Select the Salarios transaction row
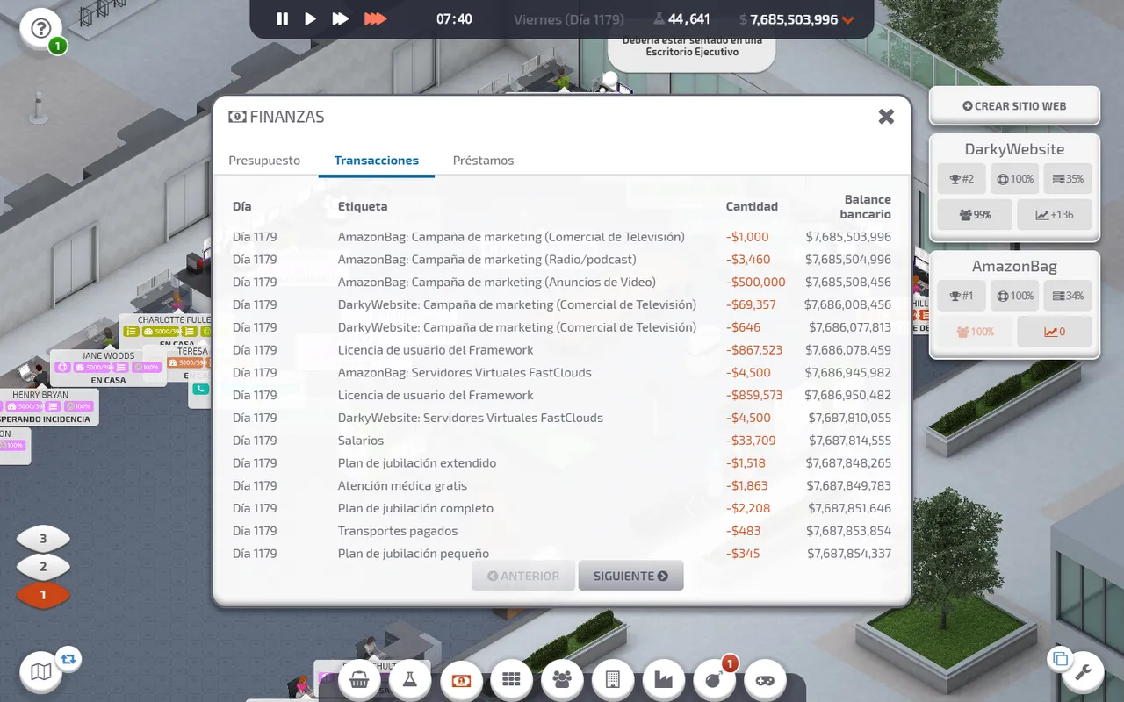1124x702 pixels. click(562, 441)
